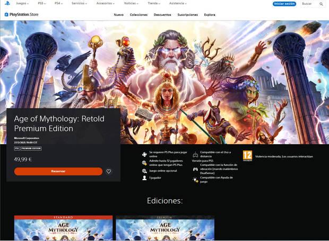Click the Remote Play compatible icon

tap(195, 155)
